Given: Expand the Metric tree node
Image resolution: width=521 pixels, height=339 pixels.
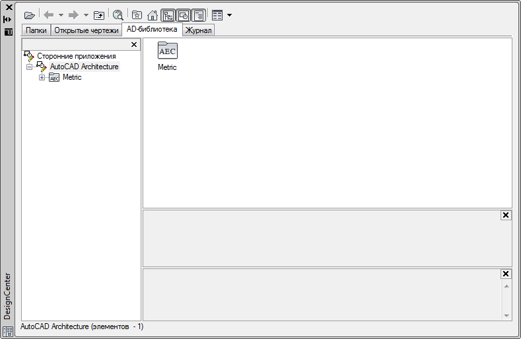Looking at the screenshot, I should coord(42,78).
